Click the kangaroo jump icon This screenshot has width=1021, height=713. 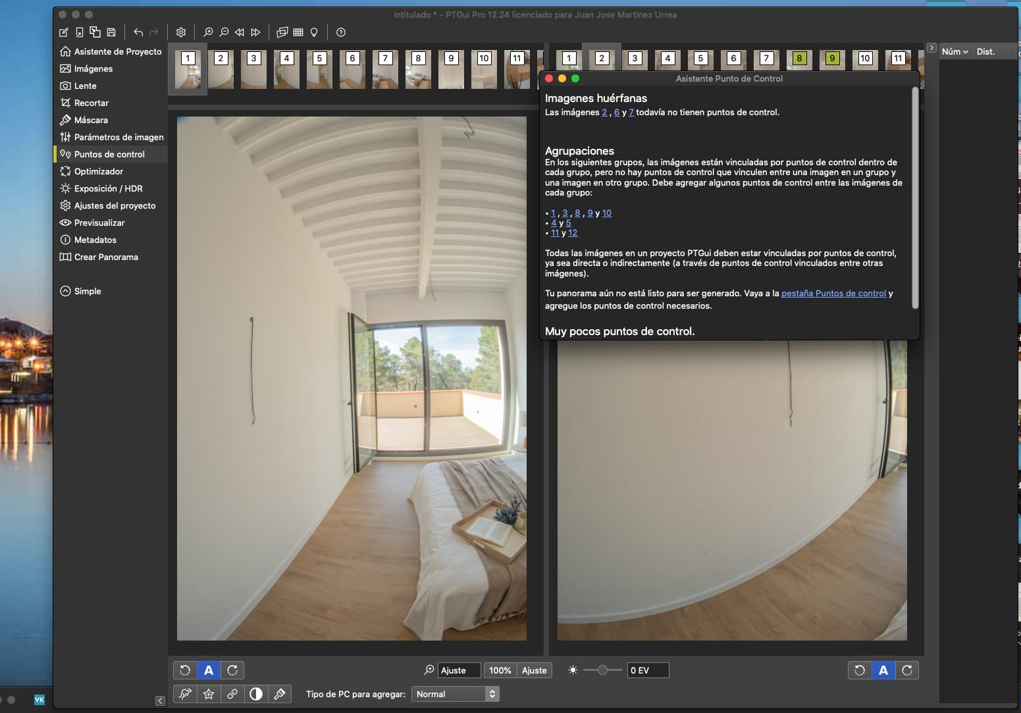[185, 694]
